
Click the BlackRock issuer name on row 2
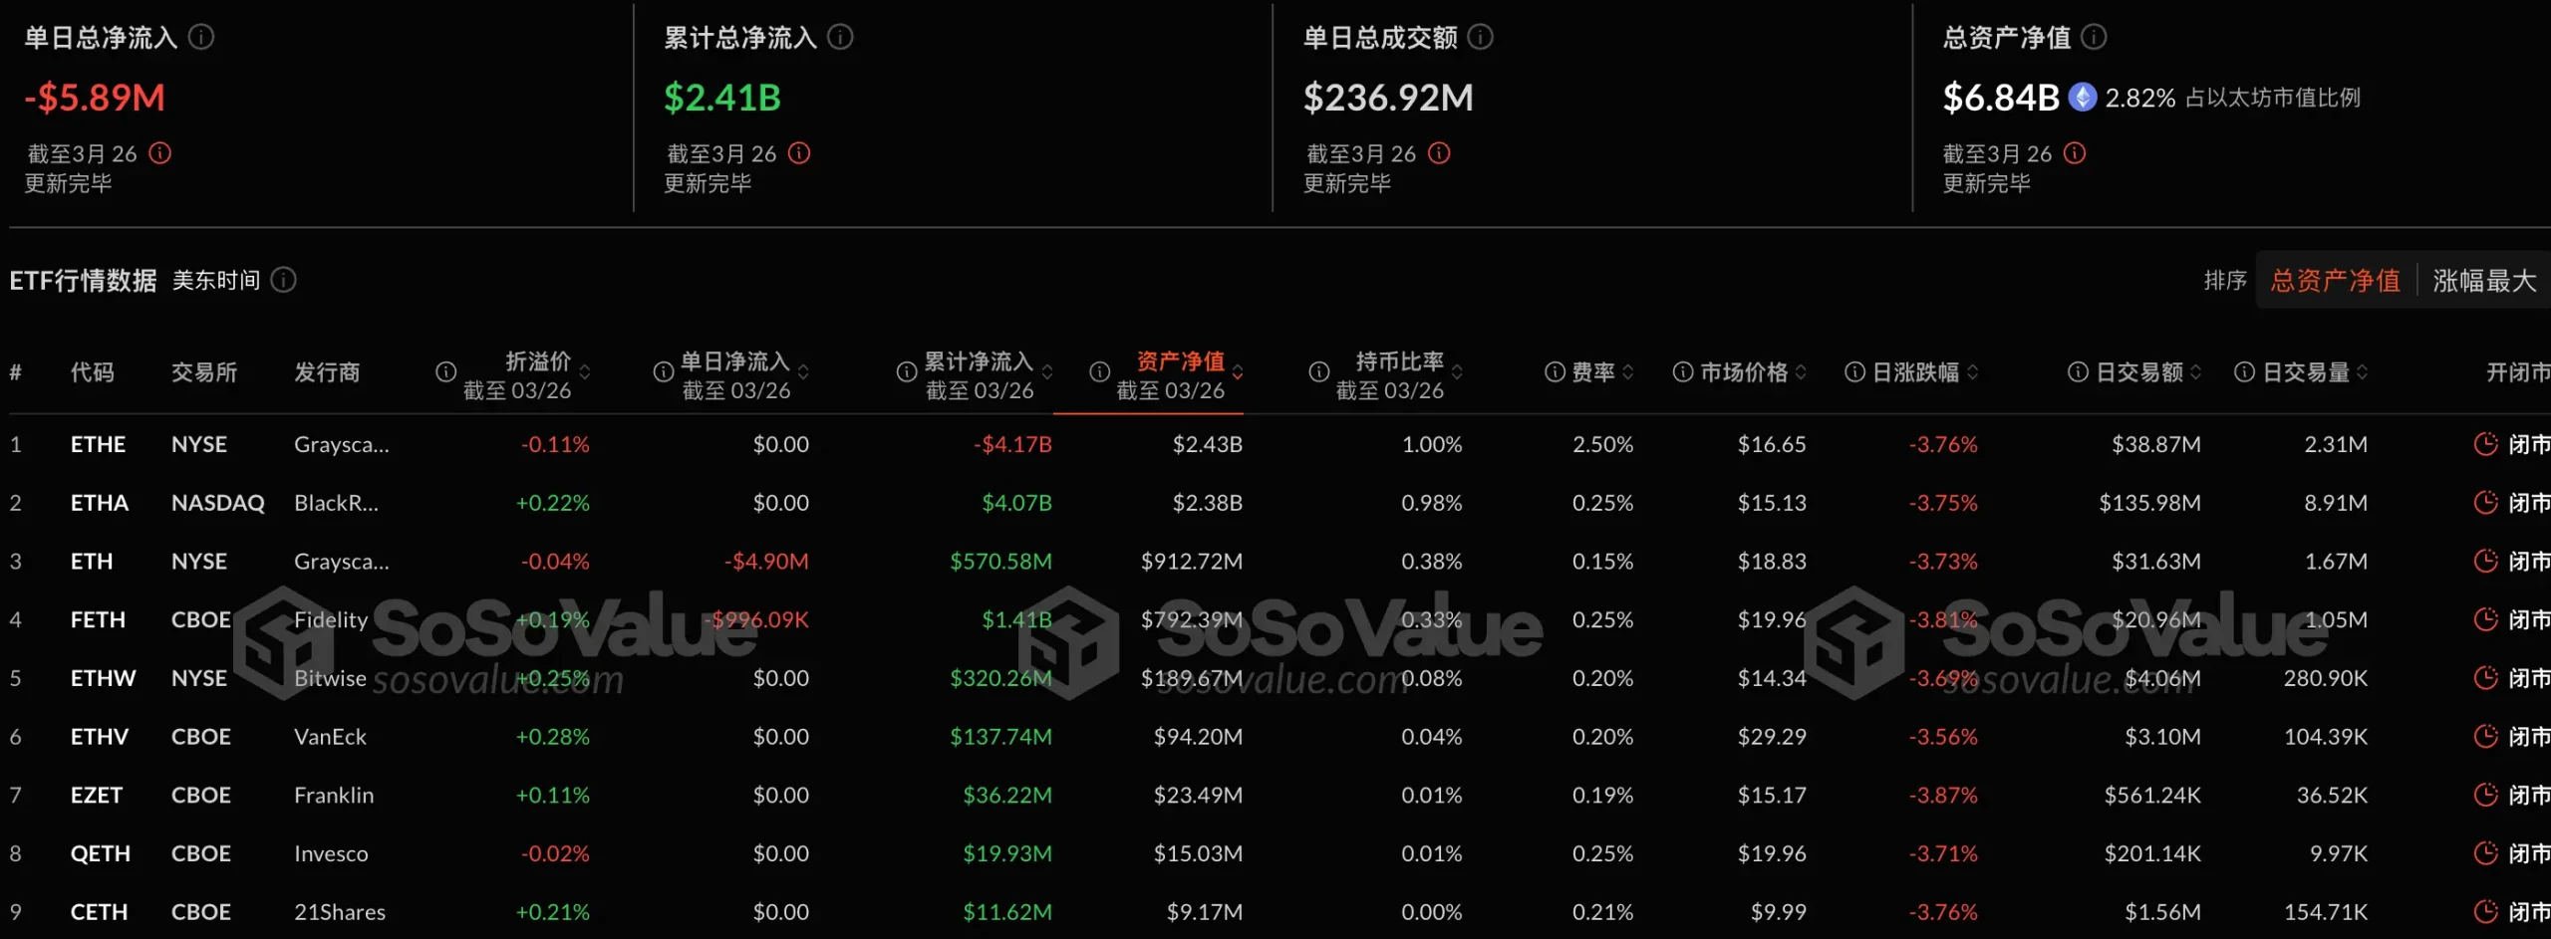[336, 503]
